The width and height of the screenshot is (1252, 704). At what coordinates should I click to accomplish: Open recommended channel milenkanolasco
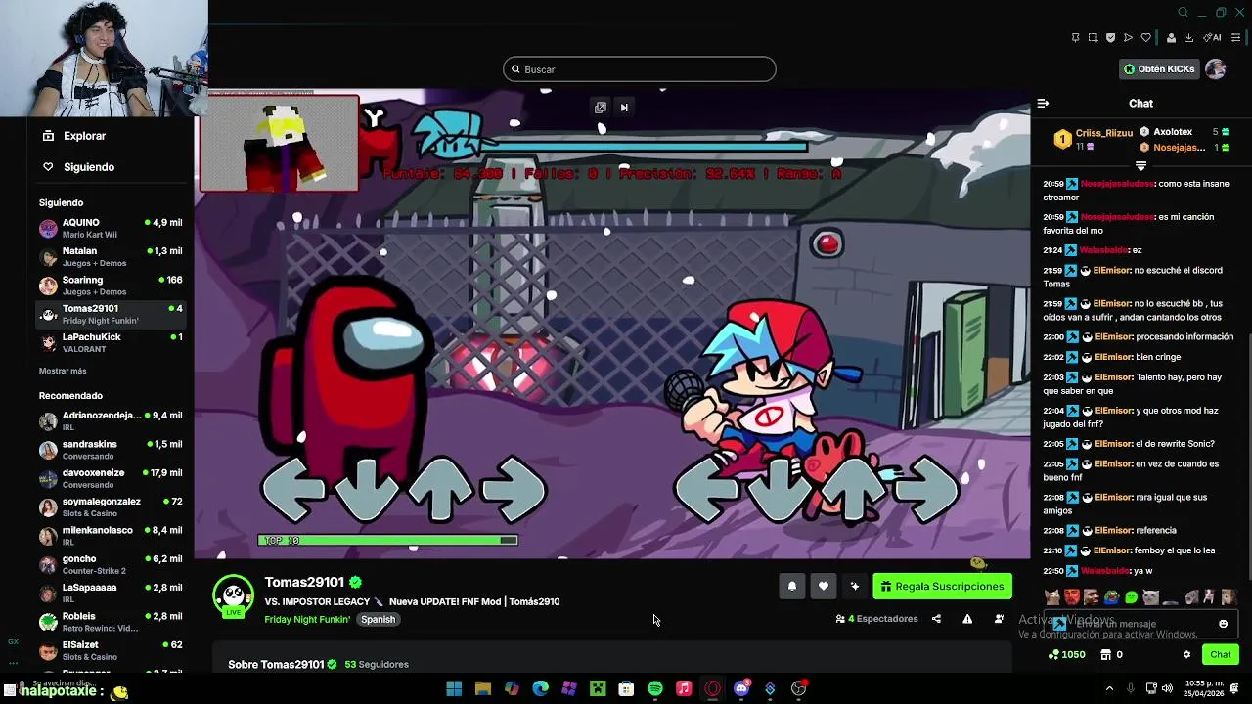111,536
